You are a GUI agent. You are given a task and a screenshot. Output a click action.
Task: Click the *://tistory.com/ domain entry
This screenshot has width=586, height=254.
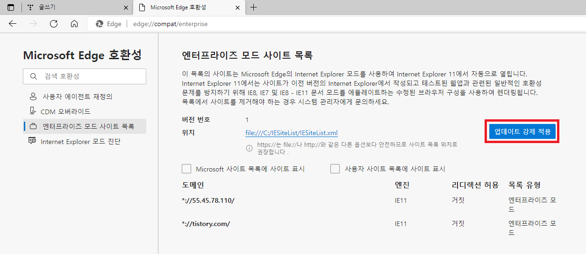[x=206, y=224]
